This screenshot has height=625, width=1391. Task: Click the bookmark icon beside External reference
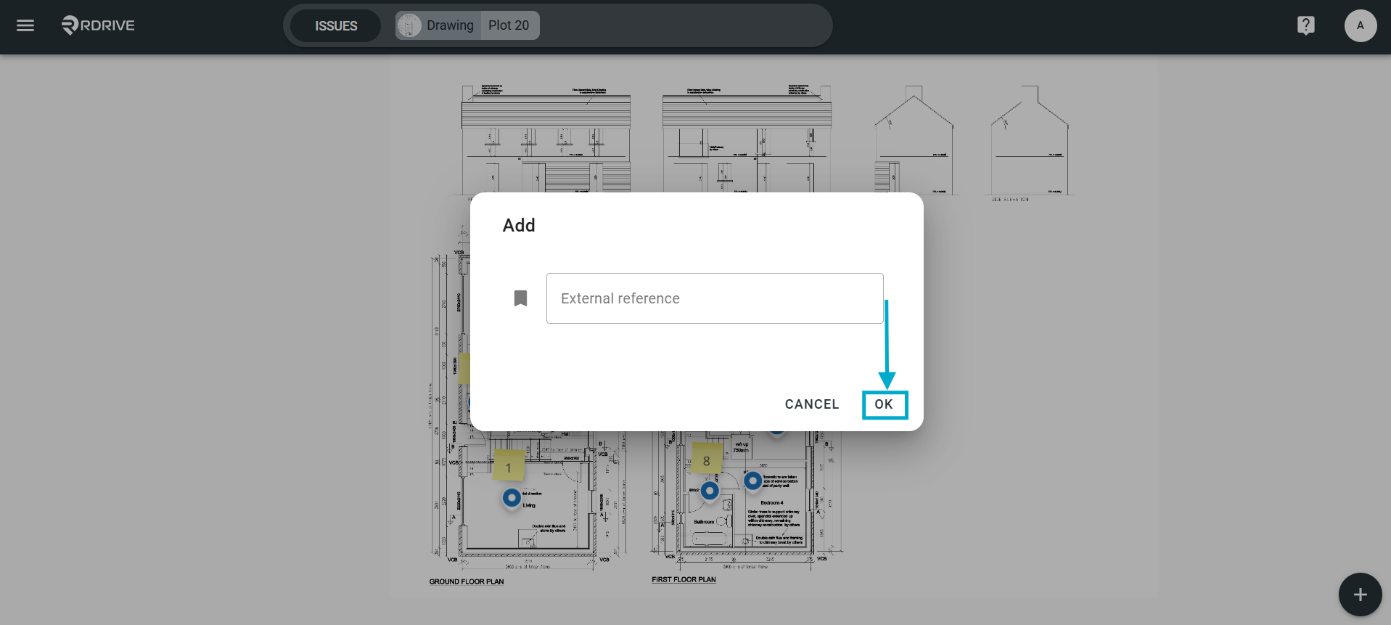click(520, 298)
